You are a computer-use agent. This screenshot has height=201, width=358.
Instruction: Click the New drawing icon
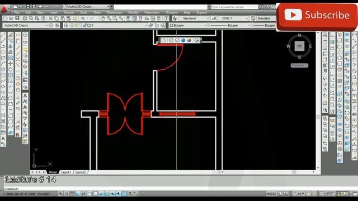(x=5, y=18)
